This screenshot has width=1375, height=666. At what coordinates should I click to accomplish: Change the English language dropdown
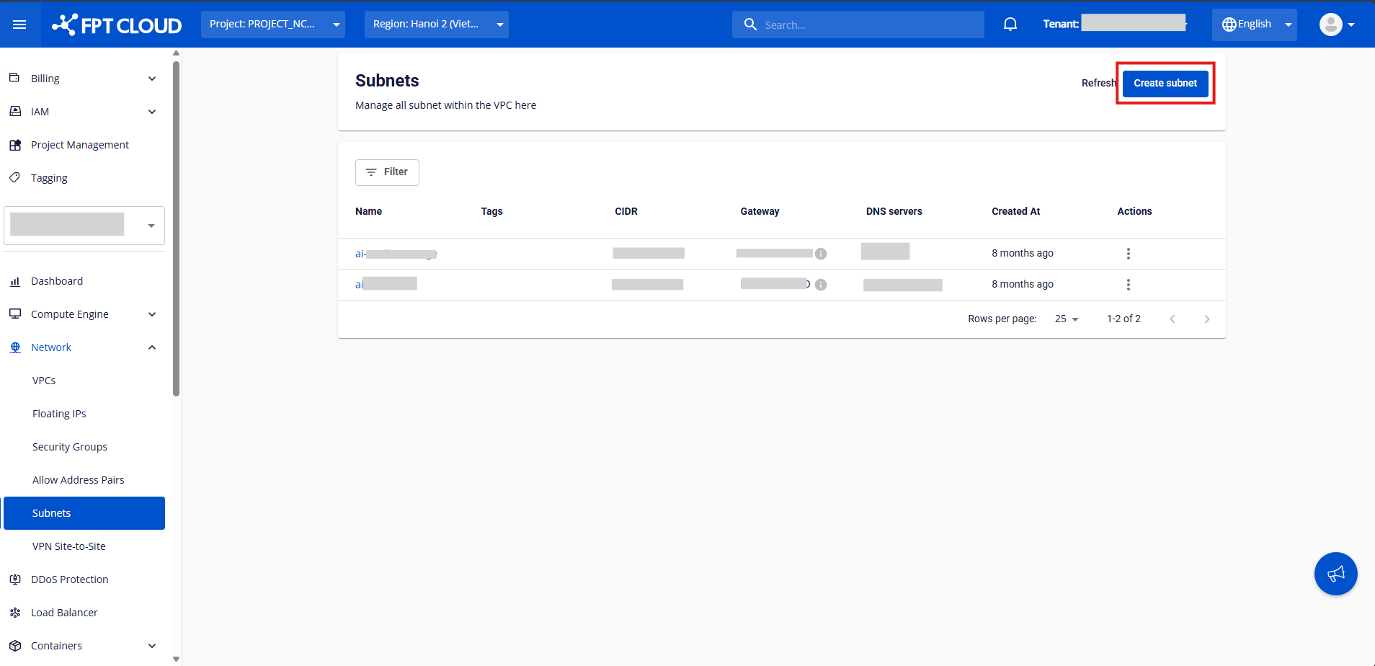1254,25
